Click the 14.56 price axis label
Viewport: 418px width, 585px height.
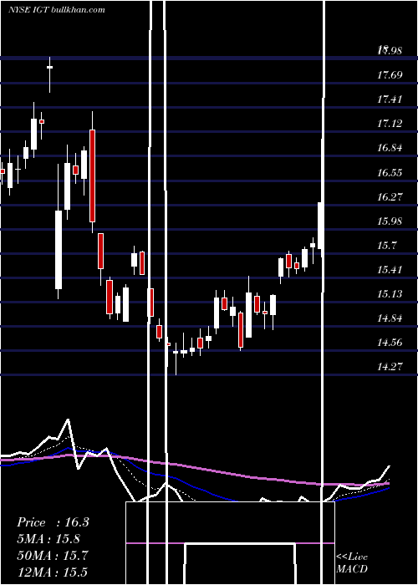pyautogui.click(x=390, y=343)
